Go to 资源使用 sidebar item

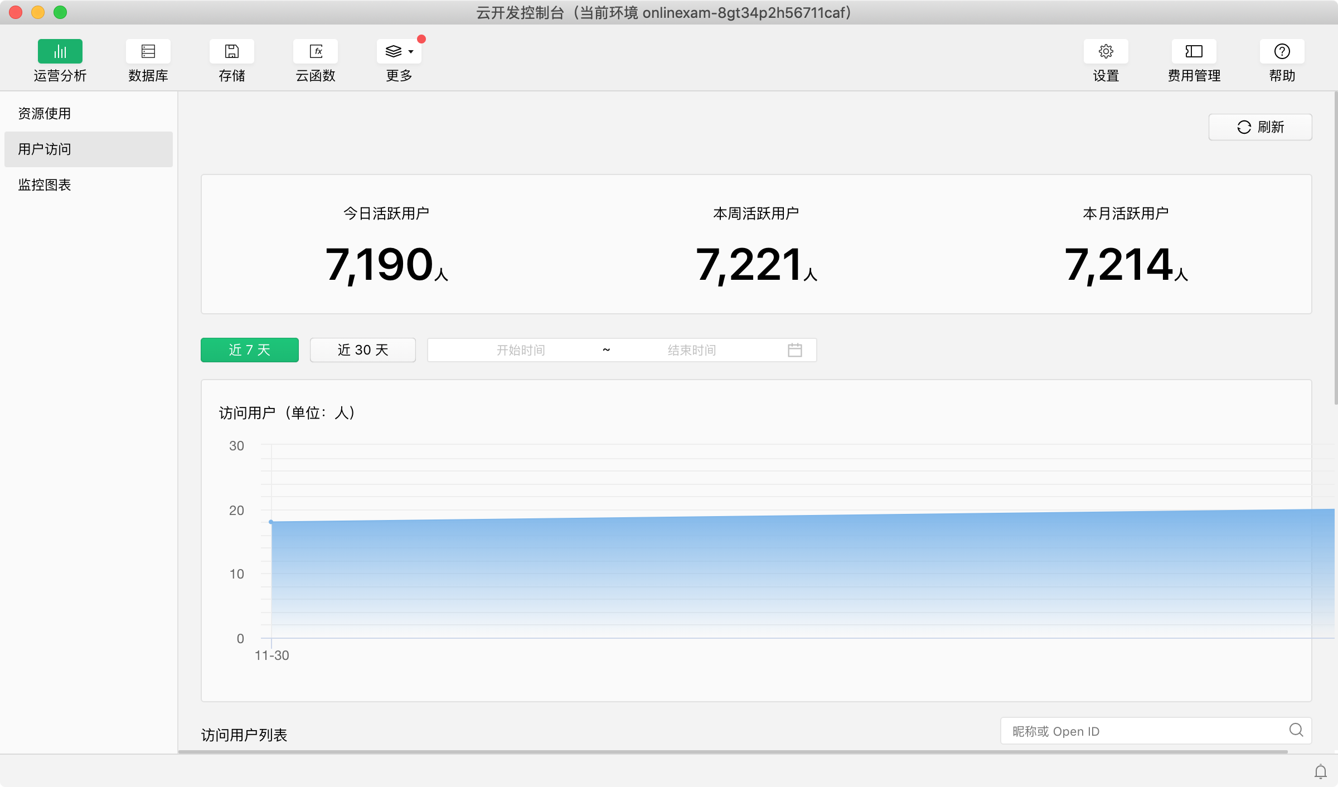tap(45, 114)
